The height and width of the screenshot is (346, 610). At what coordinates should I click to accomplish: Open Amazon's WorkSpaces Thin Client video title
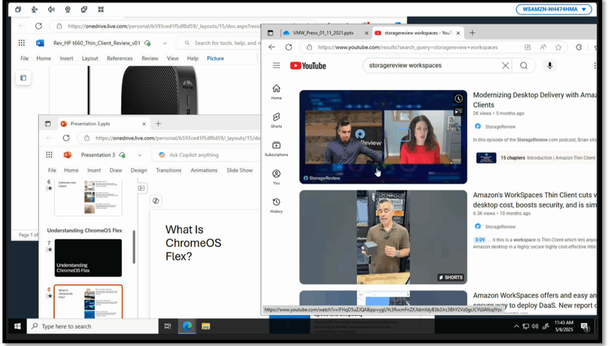[534, 200]
